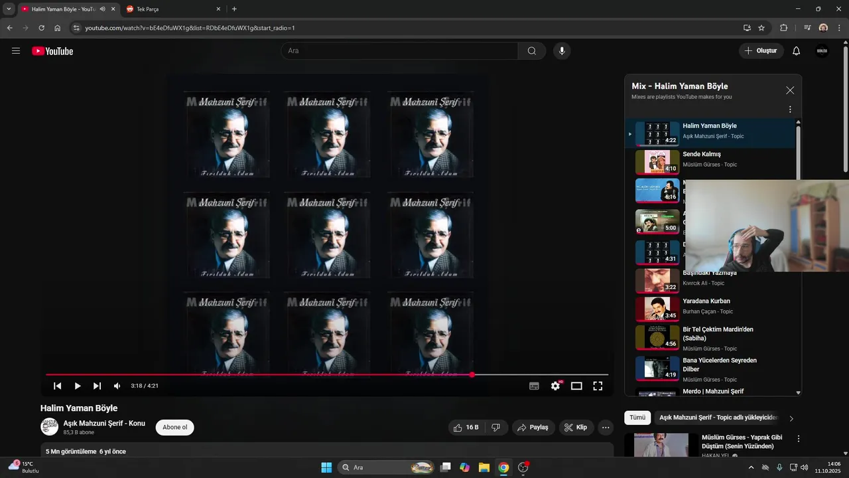
Task: Open options for Müslüm Gürses Yaprak Gibi video
Action: 799,439
